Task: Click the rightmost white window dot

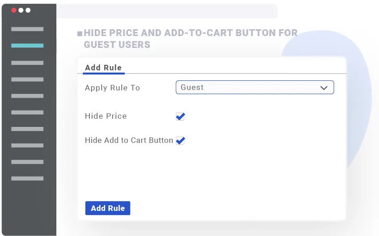Action: (x=28, y=10)
